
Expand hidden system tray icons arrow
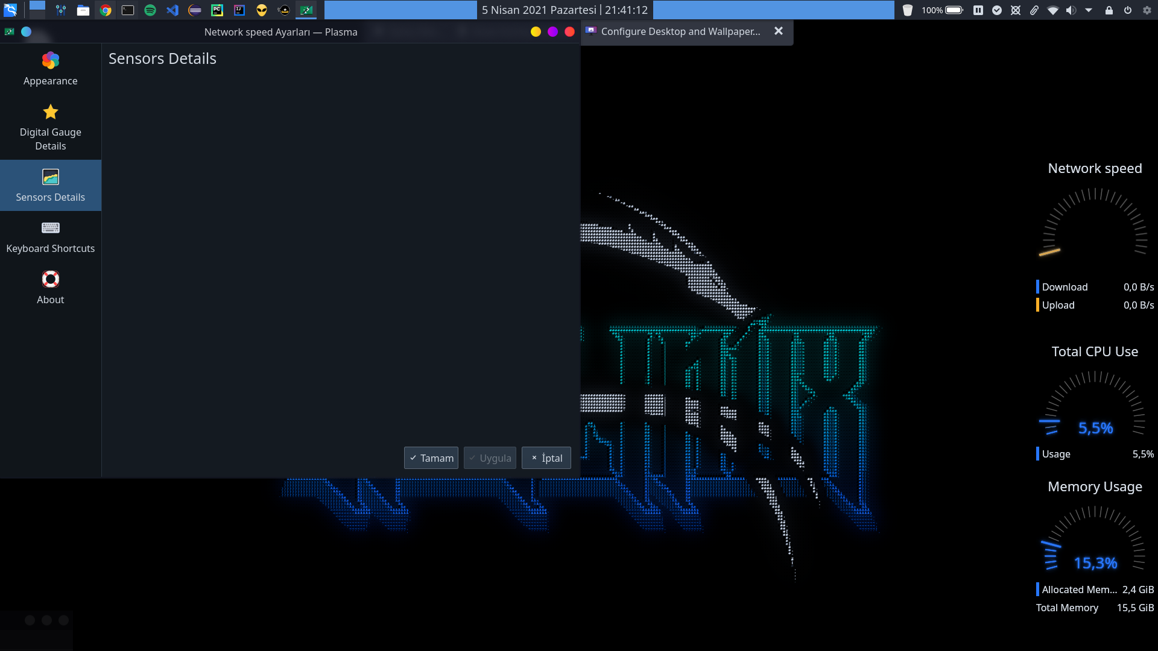tap(1089, 10)
